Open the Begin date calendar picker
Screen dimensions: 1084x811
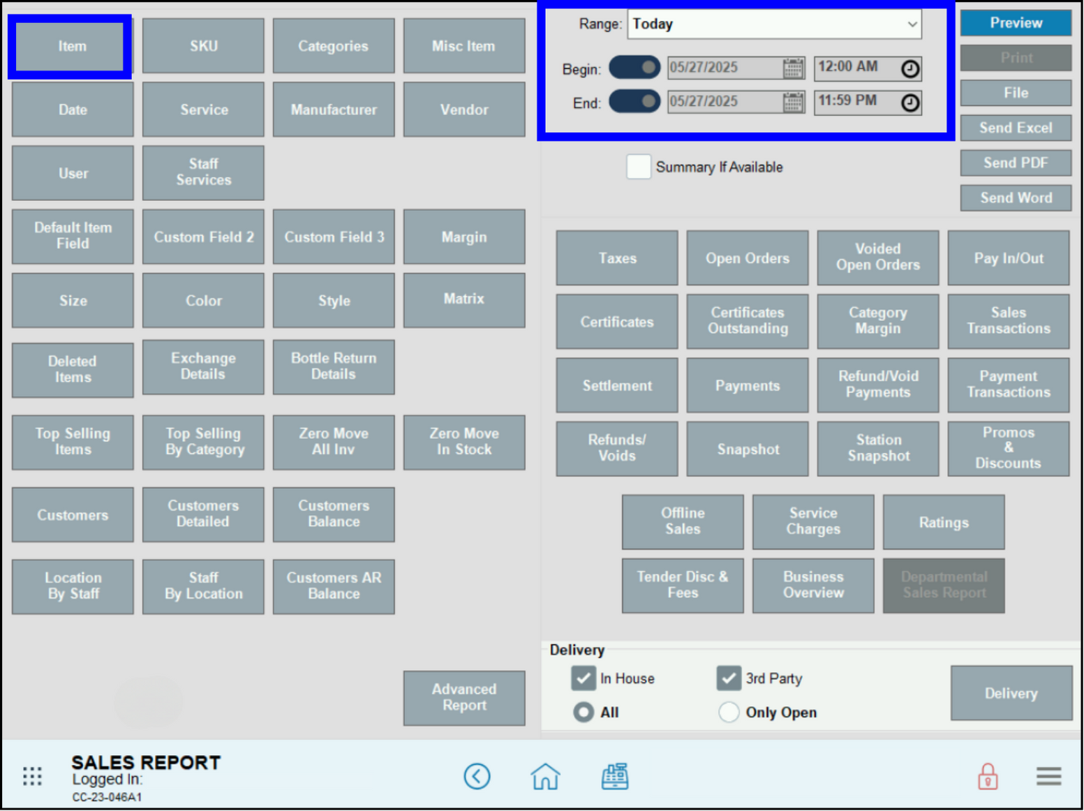click(x=794, y=68)
